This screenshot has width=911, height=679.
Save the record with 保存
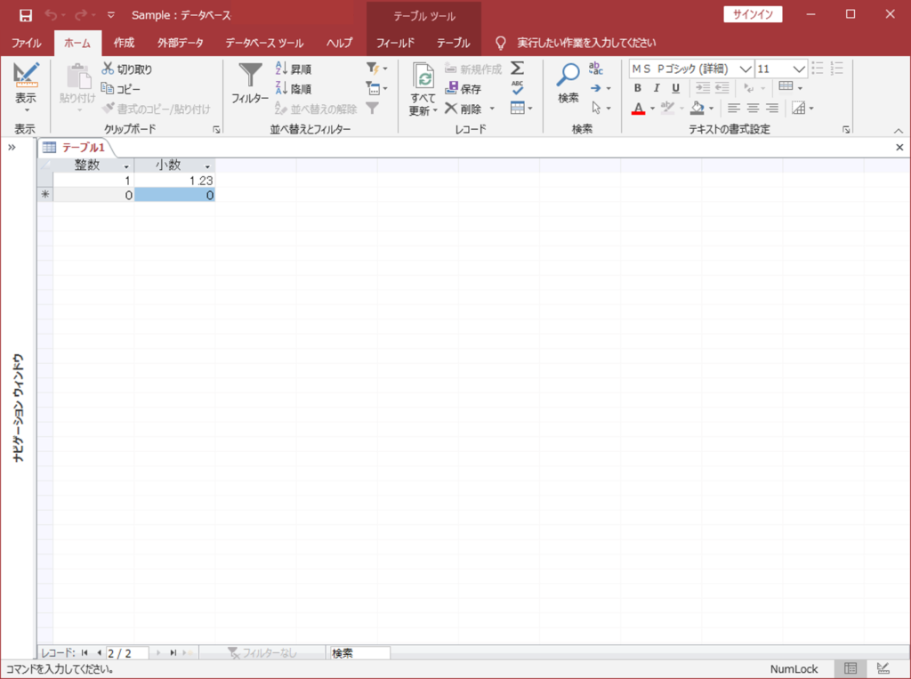463,89
